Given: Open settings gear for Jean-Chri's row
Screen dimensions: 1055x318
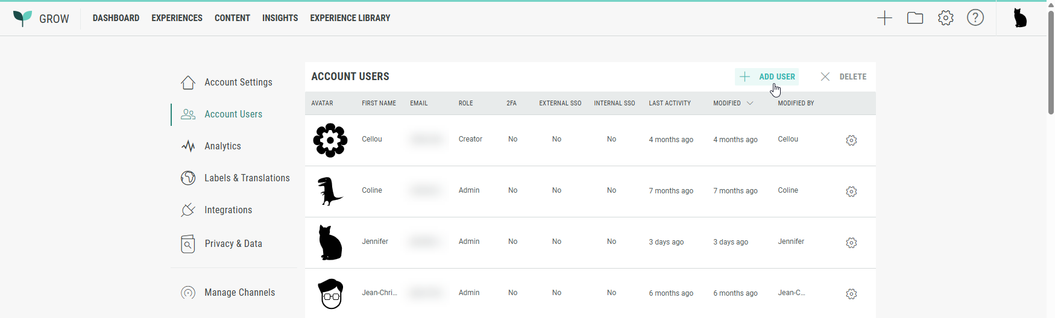Looking at the screenshot, I should [851, 294].
